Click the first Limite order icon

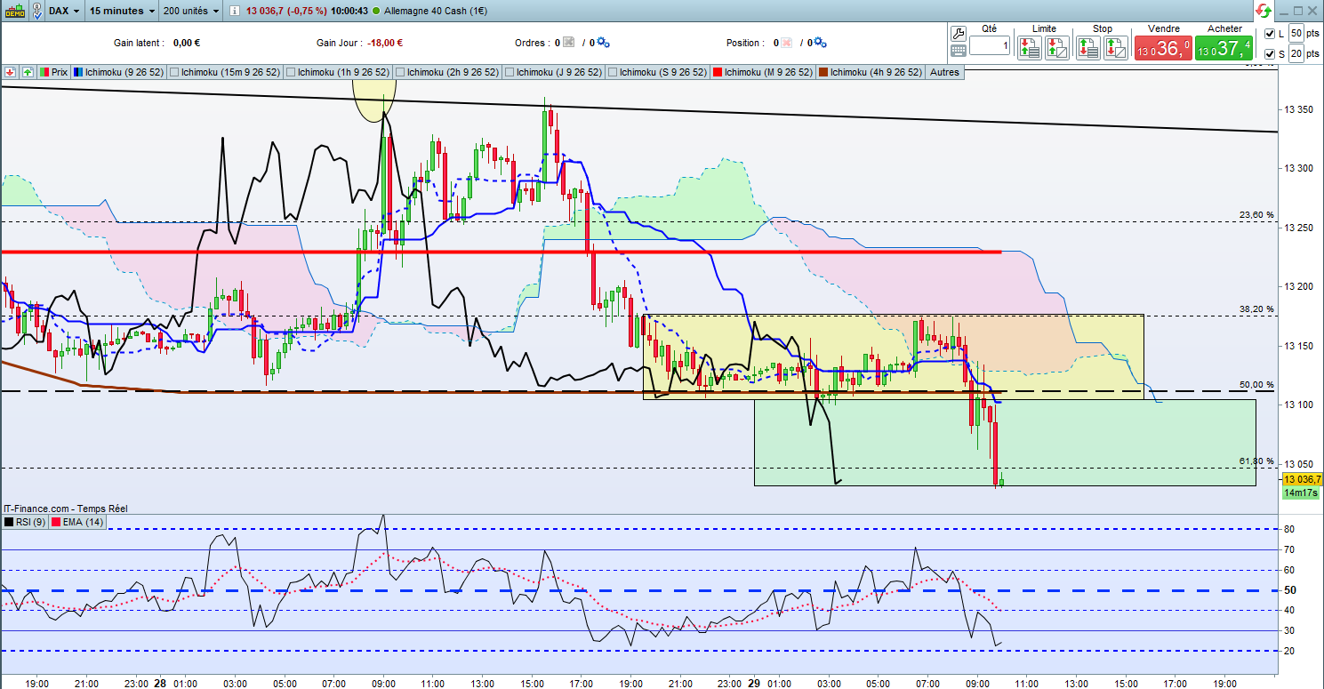(1030, 48)
